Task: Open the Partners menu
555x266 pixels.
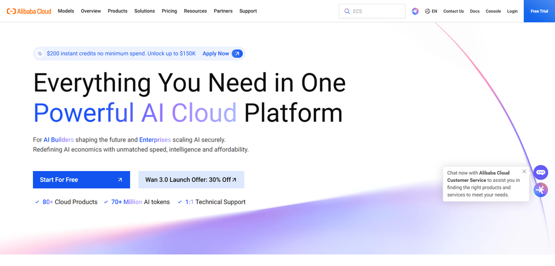Action: click(x=223, y=11)
